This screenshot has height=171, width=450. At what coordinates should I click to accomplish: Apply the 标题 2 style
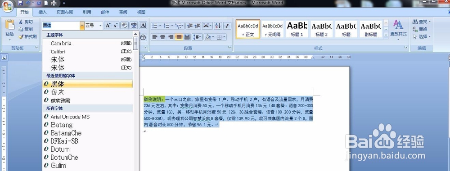(x=321, y=29)
